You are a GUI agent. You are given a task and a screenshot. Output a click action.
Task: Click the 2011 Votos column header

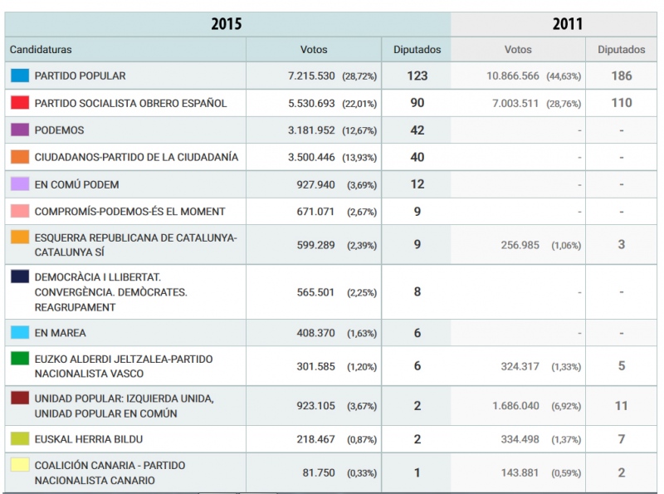pyautogui.click(x=518, y=50)
